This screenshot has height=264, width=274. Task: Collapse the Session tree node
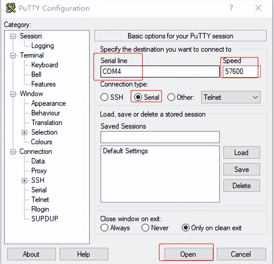tap(13, 36)
